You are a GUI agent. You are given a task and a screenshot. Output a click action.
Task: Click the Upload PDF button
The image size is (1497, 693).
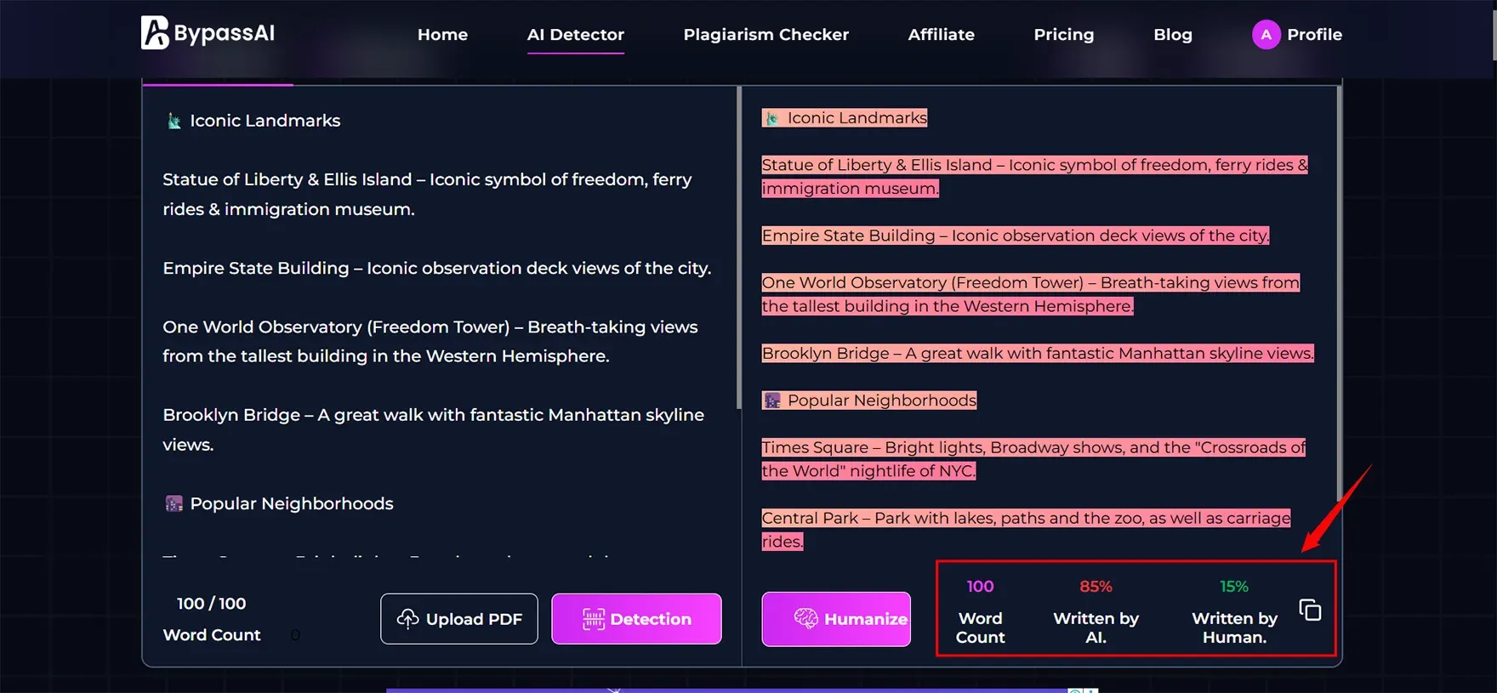[x=458, y=619]
